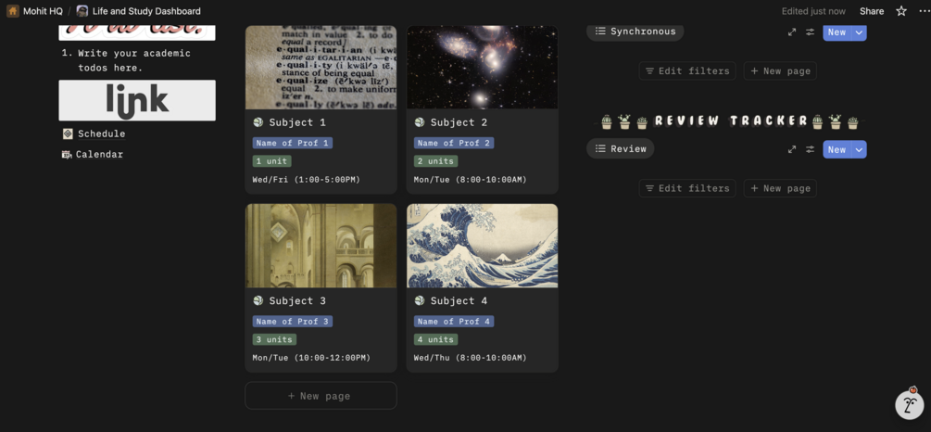Click Edit filters under Synchronous
The height and width of the screenshot is (432, 931).
pyautogui.click(x=687, y=70)
